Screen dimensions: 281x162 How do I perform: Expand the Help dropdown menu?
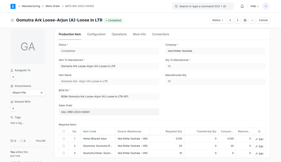[254, 6]
